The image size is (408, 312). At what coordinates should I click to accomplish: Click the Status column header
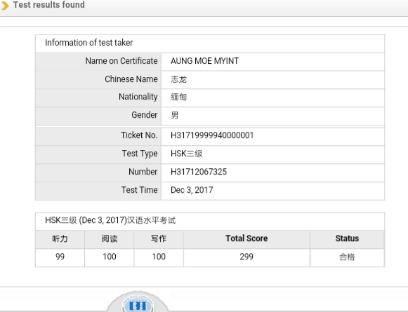click(x=347, y=238)
